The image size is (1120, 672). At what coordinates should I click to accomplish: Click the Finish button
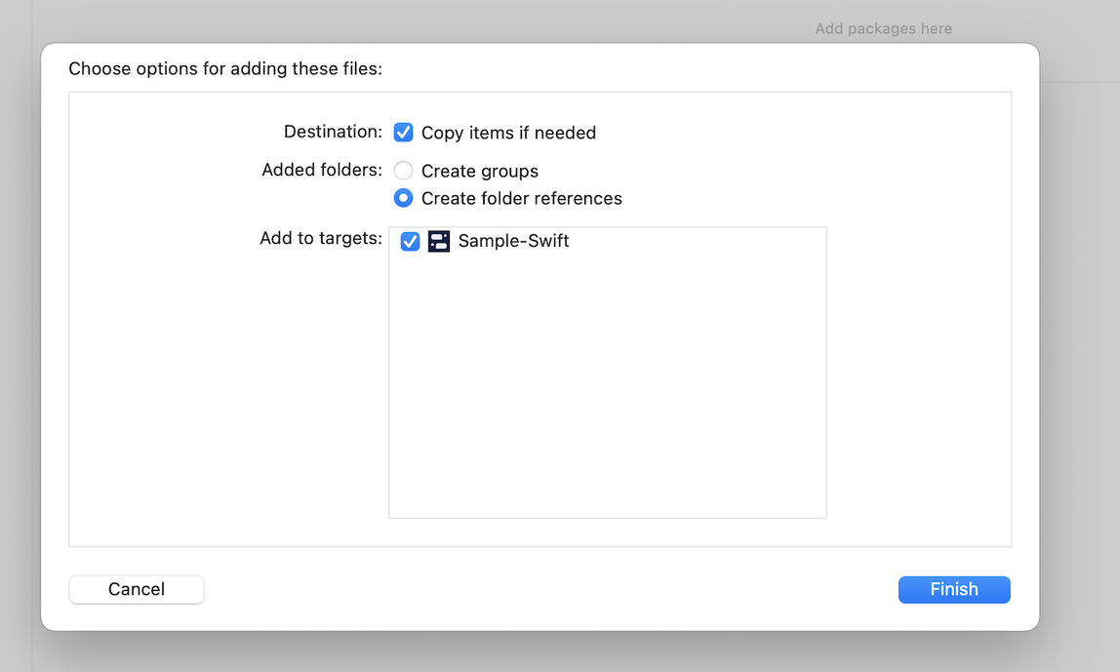pos(953,589)
